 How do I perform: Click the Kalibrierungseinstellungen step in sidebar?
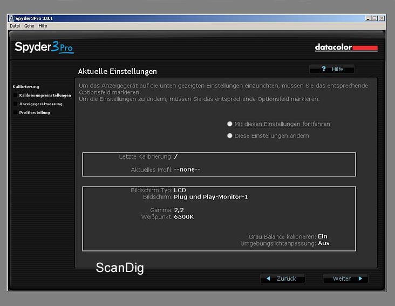coord(45,95)
